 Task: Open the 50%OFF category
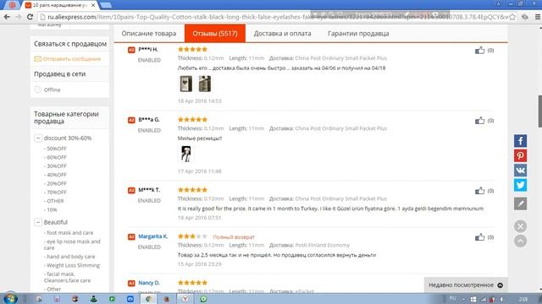pyautogui.click(x=57, y=149)
